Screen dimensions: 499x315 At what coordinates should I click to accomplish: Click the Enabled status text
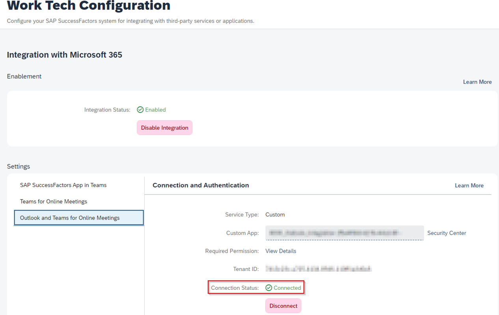[155, 110]
